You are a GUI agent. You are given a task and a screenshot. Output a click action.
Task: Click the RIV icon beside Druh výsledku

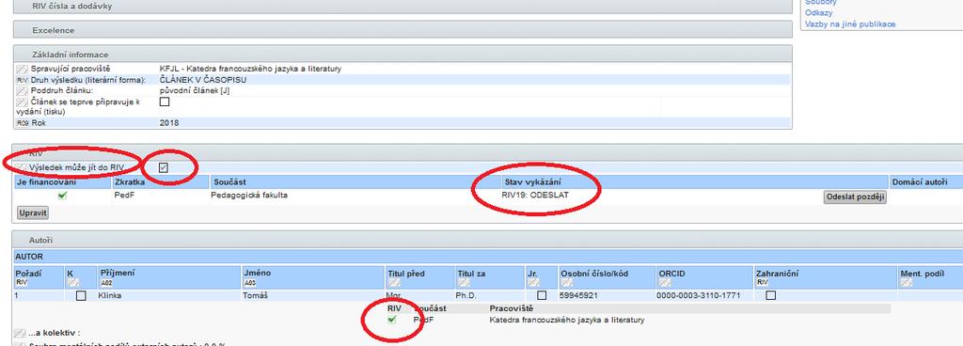click(23, 80)
